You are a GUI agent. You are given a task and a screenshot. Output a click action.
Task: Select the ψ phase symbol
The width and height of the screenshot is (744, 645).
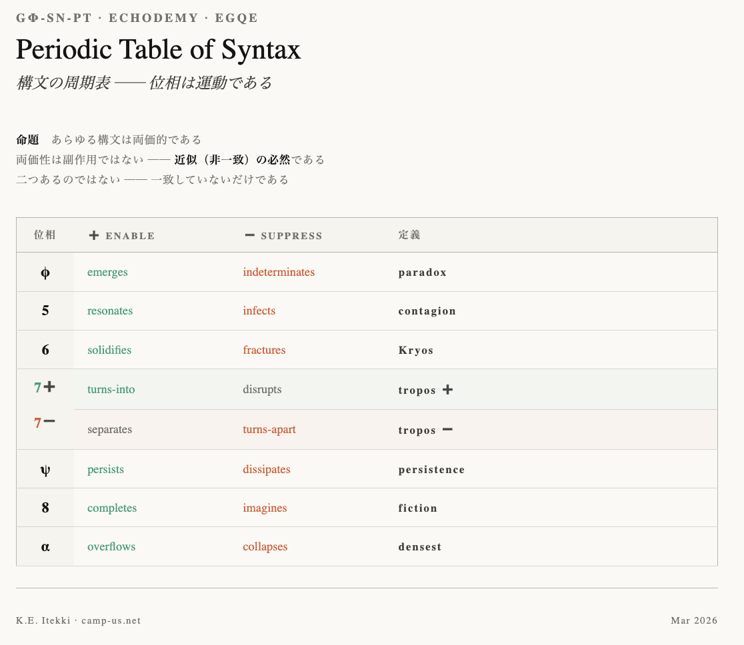45,469
